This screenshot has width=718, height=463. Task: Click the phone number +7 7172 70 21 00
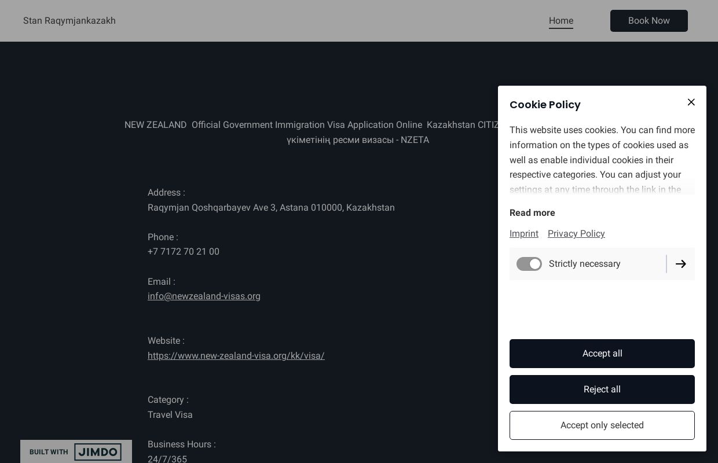[184, 252]
